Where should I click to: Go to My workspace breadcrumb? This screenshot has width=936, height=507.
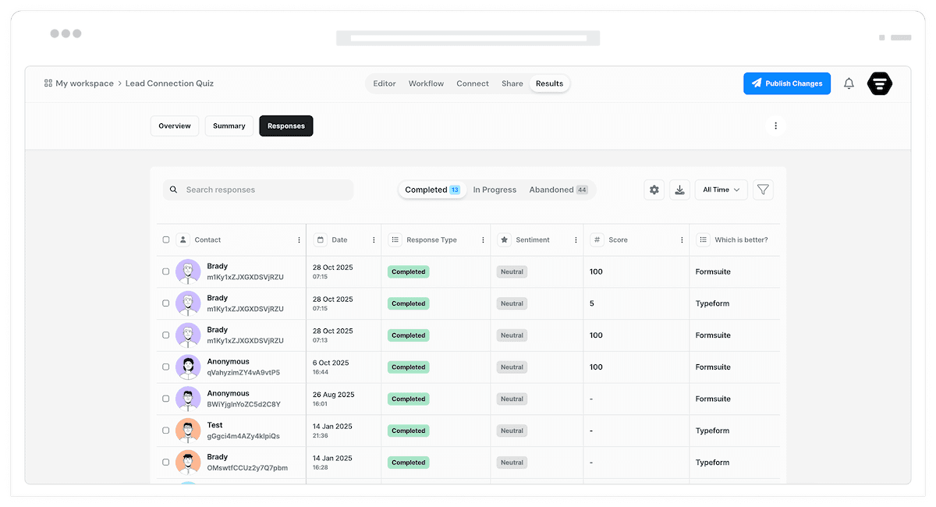[83, 83]
